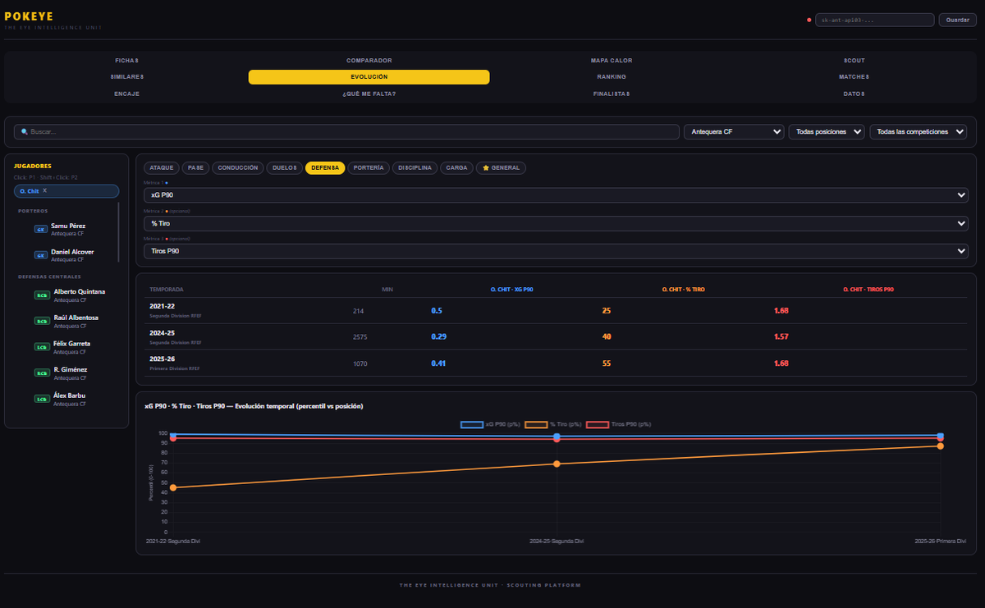Click the TEMPORADA column header
The image size is (985, 608).
(167, 290)
